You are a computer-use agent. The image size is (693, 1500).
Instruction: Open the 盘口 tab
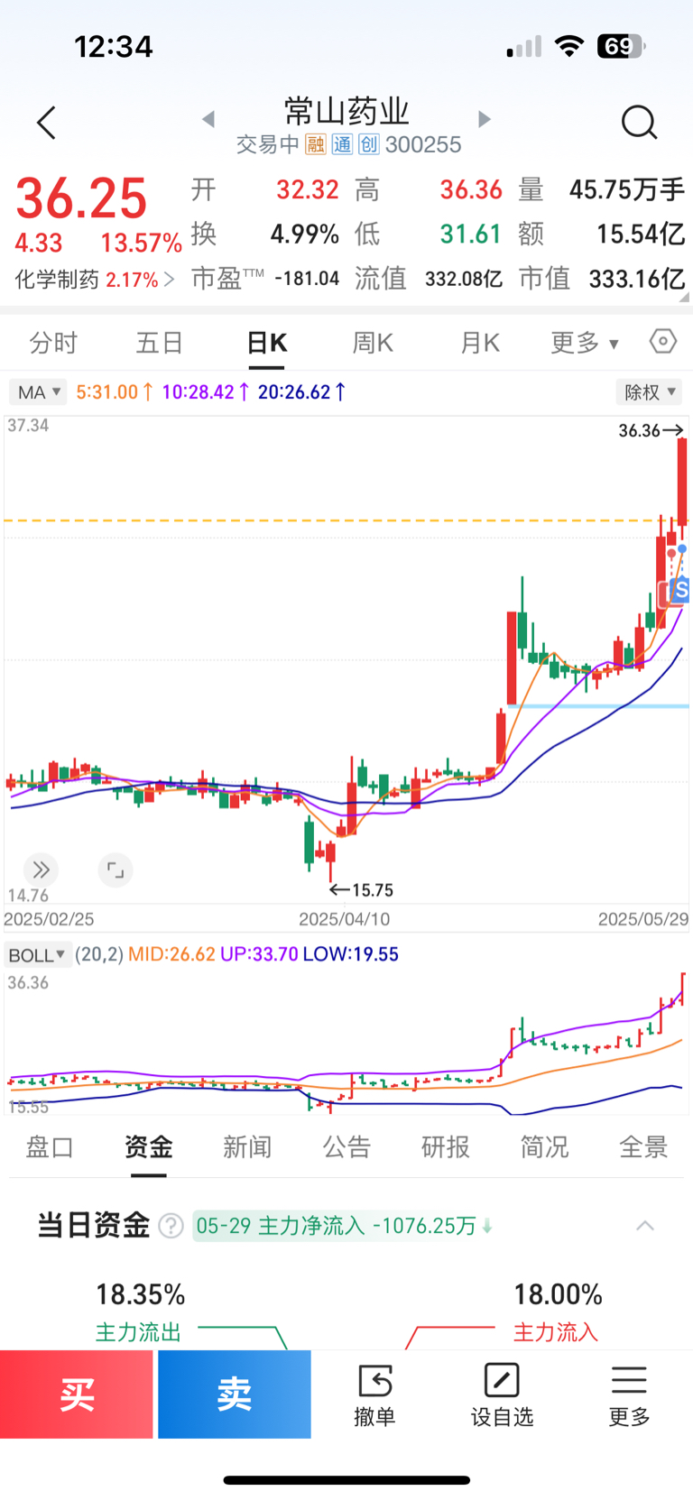pos(50,1147)
